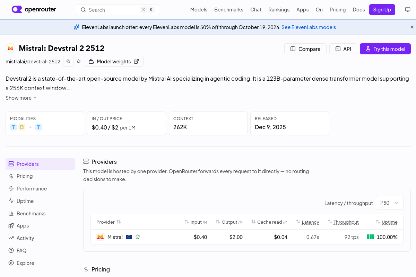Image resolution: width=416 pixels, height=277 pixels.
Task: Sort table by Cache read column
Action: (x=269, y=222)
